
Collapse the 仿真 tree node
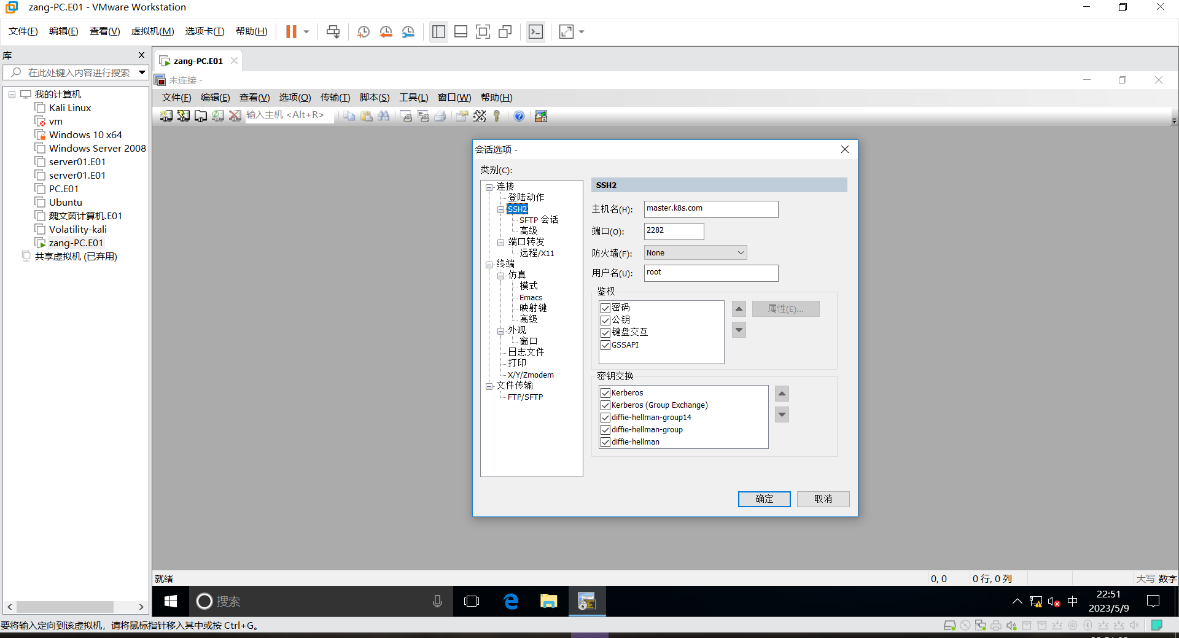501,276
